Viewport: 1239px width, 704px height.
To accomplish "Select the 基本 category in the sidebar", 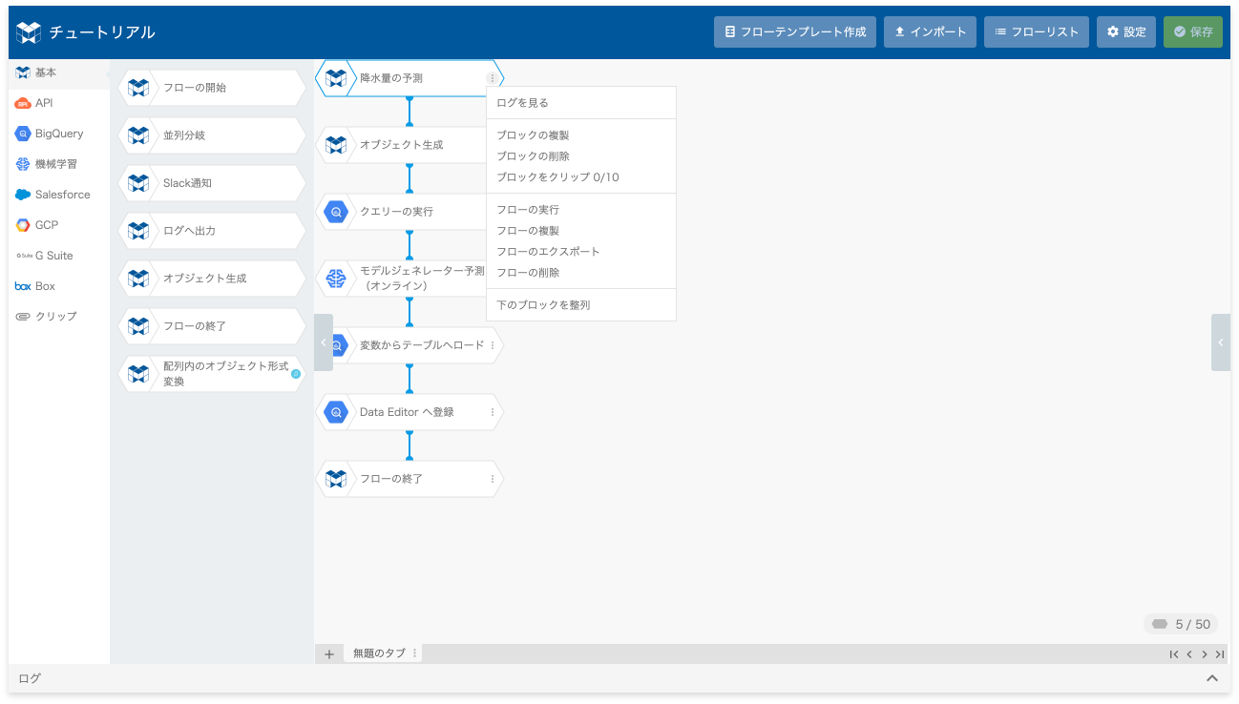I will point(59,72).
